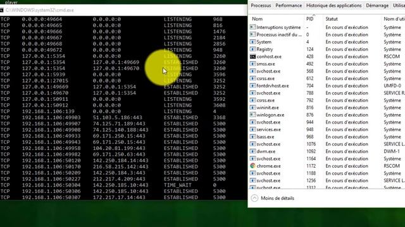405x227 pixels.
Task: Click PID 3368 in the cmd output
Action: (x=220, y=118)
